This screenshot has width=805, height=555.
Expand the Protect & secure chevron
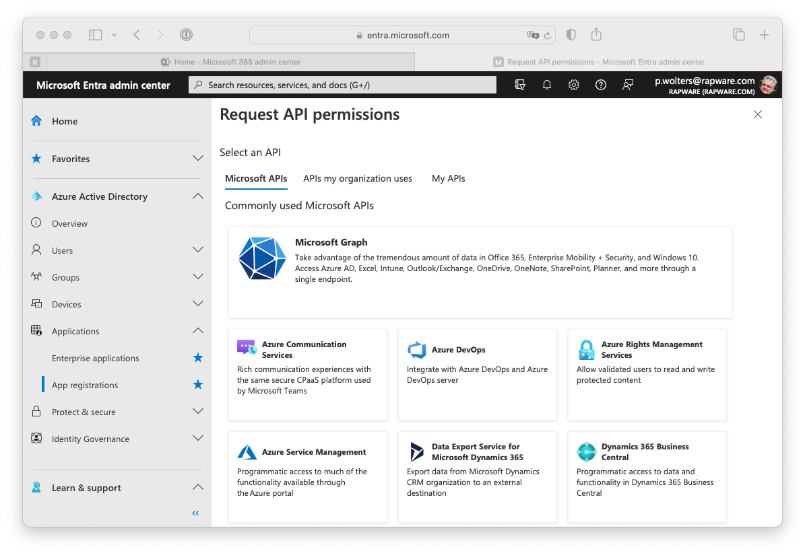(197, 412)
